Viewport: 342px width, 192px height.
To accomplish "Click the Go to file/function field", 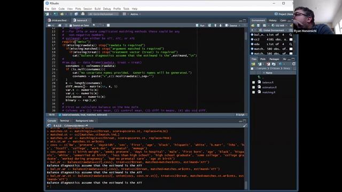I will [103, 14].
